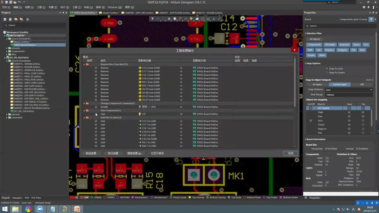
Task: Toggle checkbox for Add C12-2 to GND
Action: pyautogui.click(x=96, y=121)
